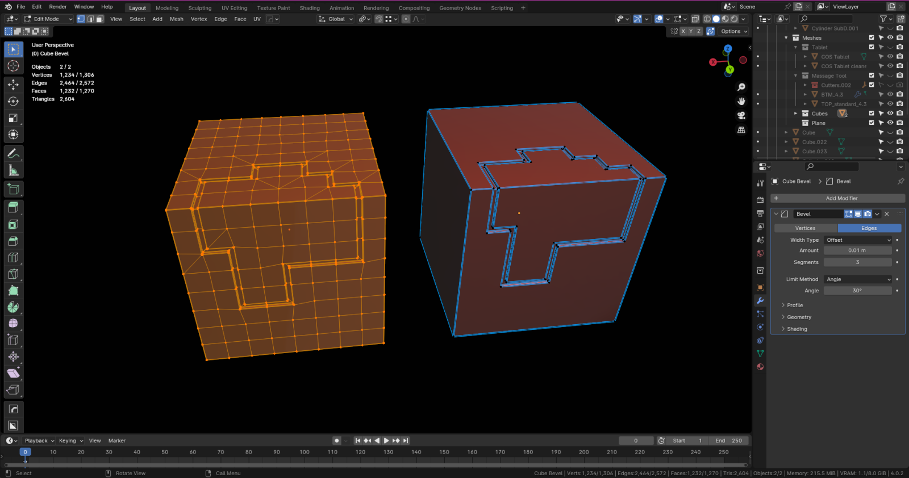Collapse the Massage Tool collection

coord(795,76)
